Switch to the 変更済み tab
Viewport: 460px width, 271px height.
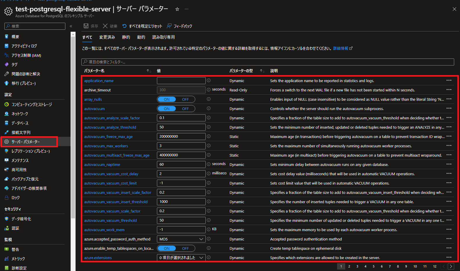pyautogui.click(x=107, y=37)
